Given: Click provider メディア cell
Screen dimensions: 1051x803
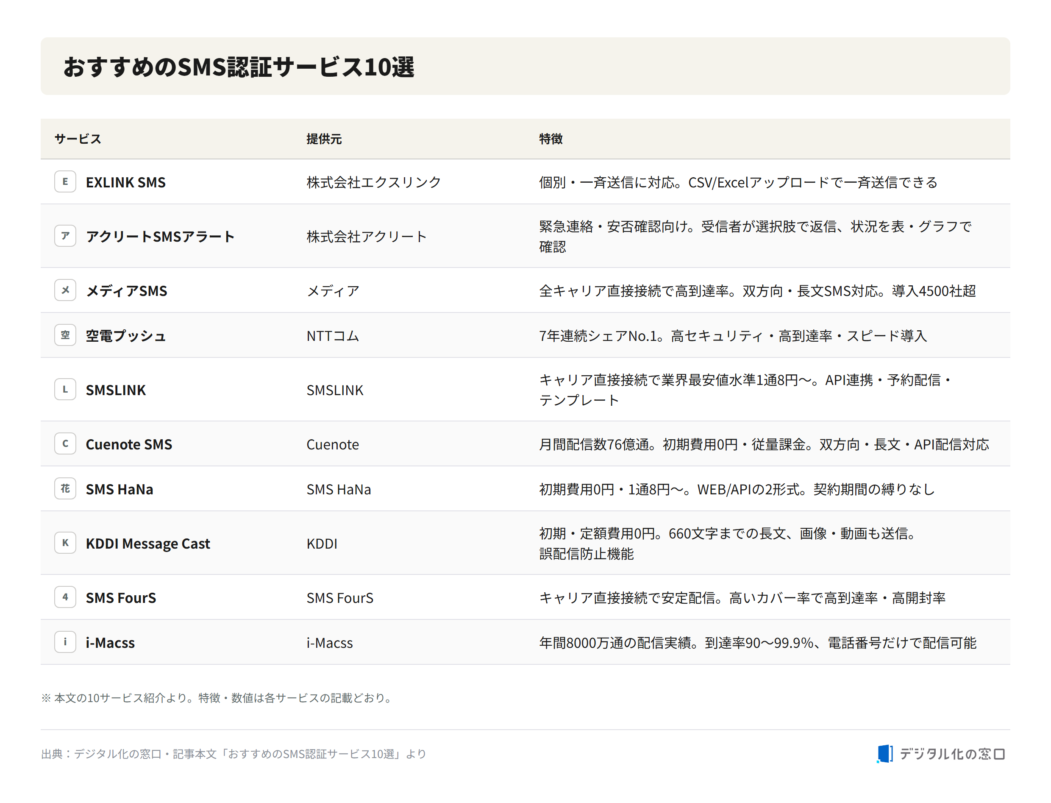Looking at the screenshot, I should point(333,290).
